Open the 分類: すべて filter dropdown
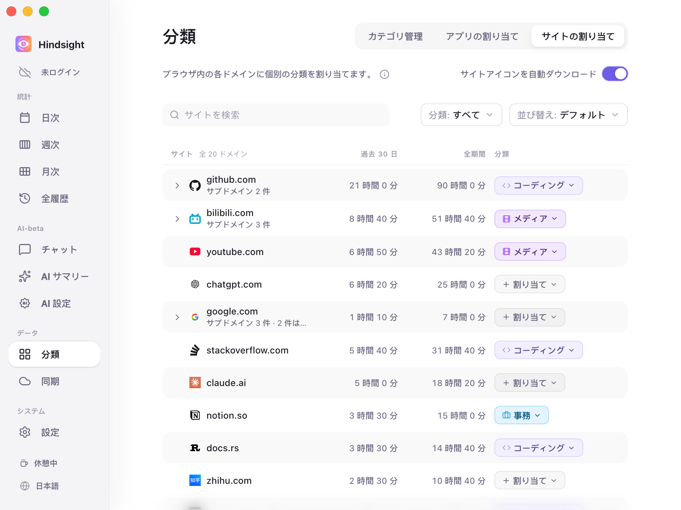The height and width of the screenshot is (510, 681). point(461,115)
